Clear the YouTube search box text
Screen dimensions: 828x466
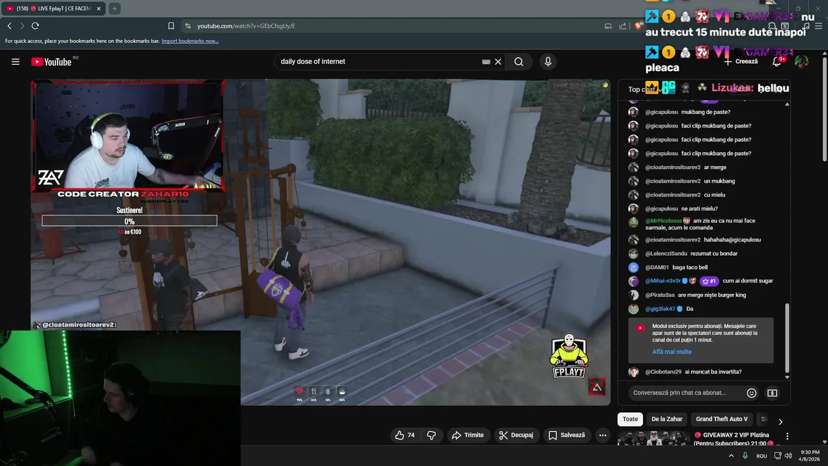(498, 61)
